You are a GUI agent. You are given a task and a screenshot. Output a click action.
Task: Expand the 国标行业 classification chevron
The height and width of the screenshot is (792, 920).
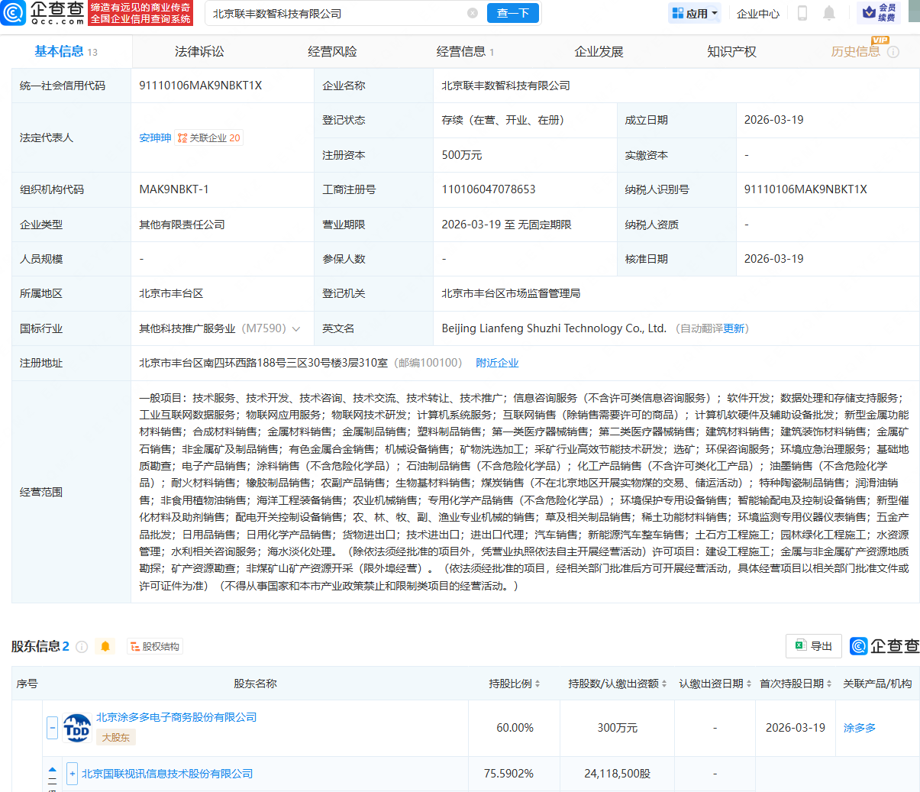point(297,328)
